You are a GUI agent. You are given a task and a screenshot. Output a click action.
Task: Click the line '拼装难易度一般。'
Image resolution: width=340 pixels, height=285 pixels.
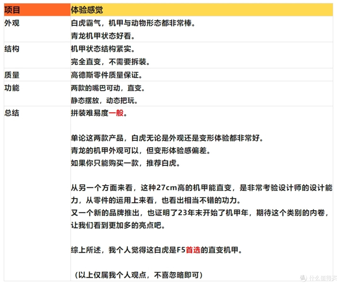99,113
